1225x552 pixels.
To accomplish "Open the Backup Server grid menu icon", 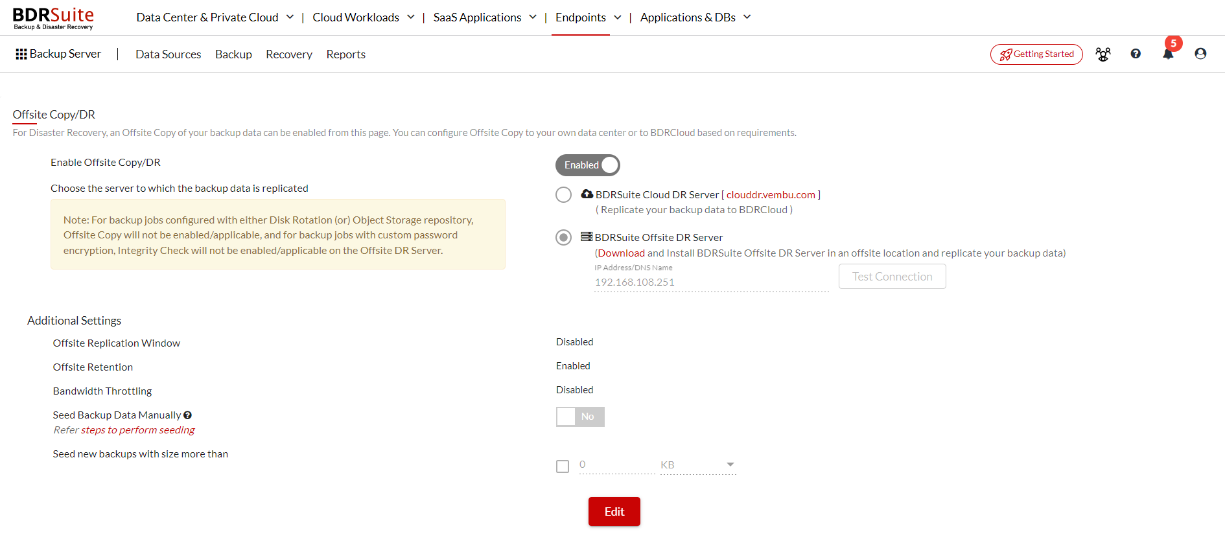I will [x=21, y=54].
